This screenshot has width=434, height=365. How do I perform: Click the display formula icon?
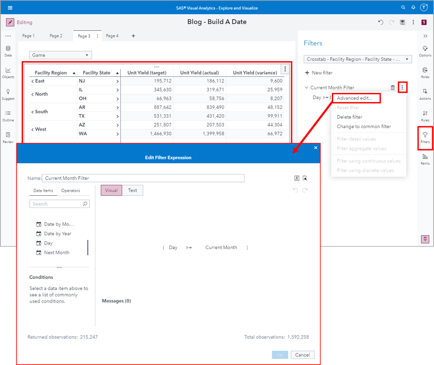click(x=297, y=178)
